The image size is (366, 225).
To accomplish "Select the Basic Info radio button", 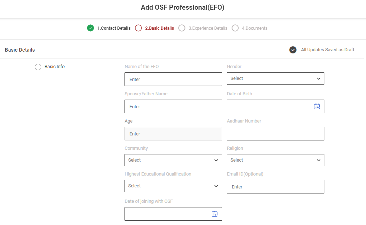I will pyautogui.click(x=38, y=67).
